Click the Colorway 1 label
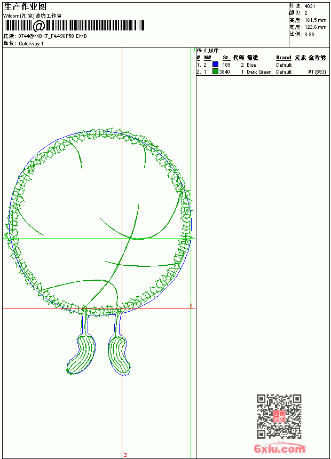Viewport: 331px width, 459px height. (x=31, y=44)
